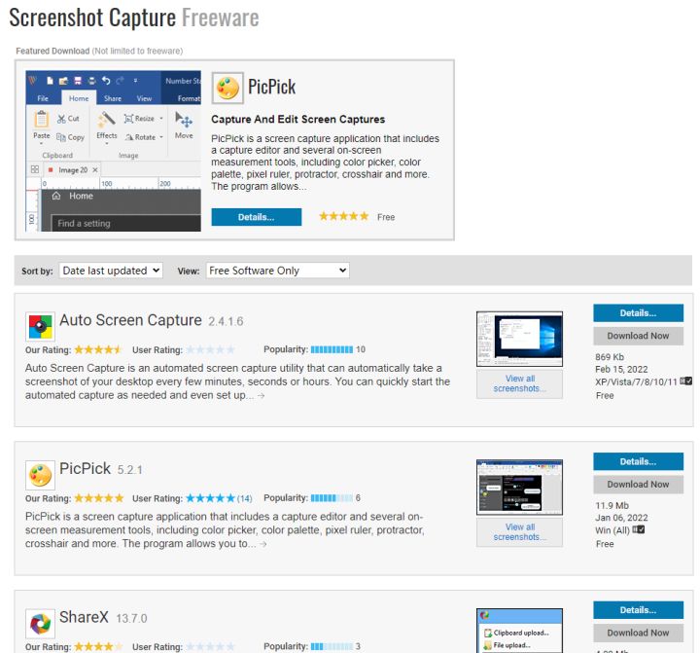Image resolution: width=700 pixels, height=653 pixels.
Task: Open the ShareX title link
Action: tap(84, 617)
